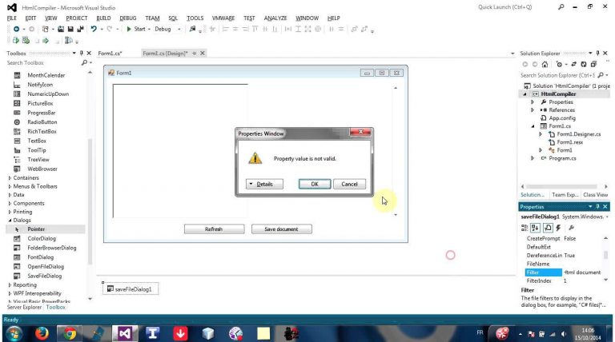The image size is (615, 342).
Task: Open the PROJECT menu
Action: point(77,18)
